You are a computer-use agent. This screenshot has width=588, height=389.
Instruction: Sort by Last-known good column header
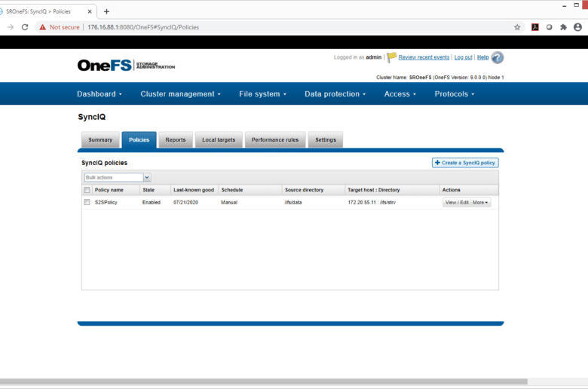tap(194, 190)
